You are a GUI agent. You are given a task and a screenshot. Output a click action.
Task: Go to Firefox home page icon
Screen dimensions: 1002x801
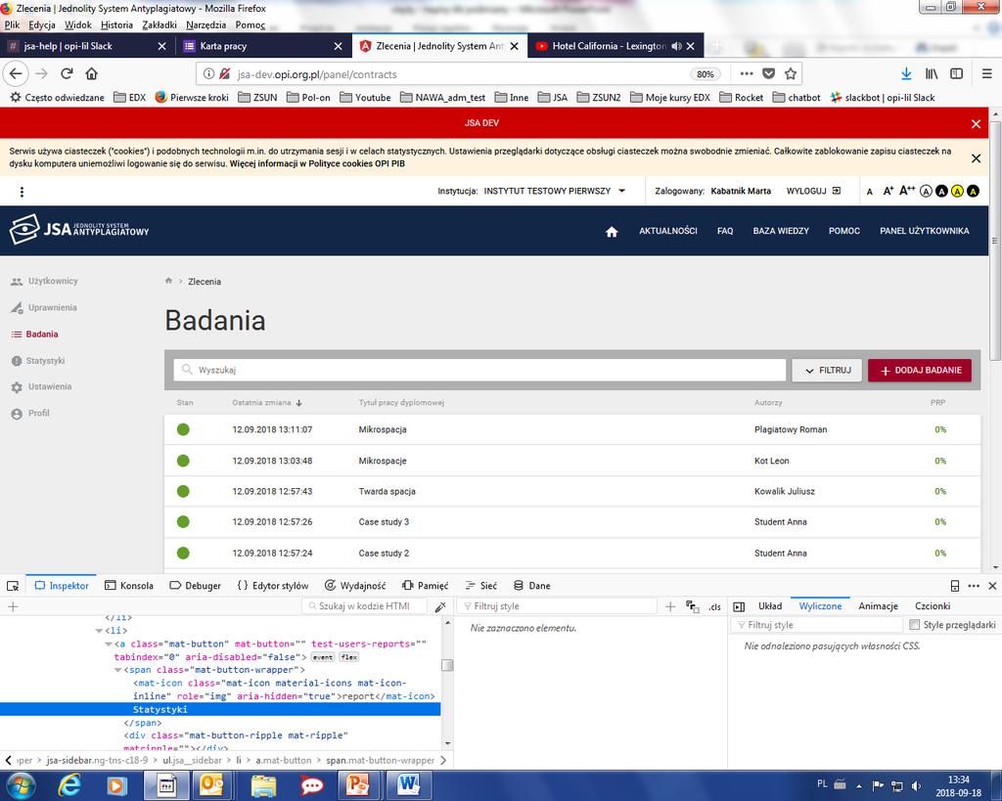coord(91,74)
